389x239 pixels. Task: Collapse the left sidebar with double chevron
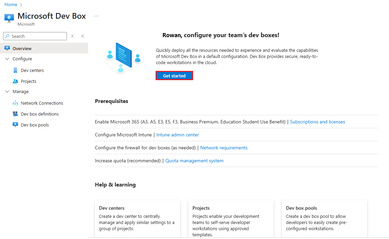coord(82,36)
